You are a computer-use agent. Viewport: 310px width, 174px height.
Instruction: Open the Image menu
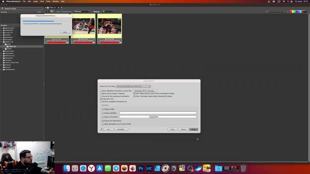[x=35, y=1]
